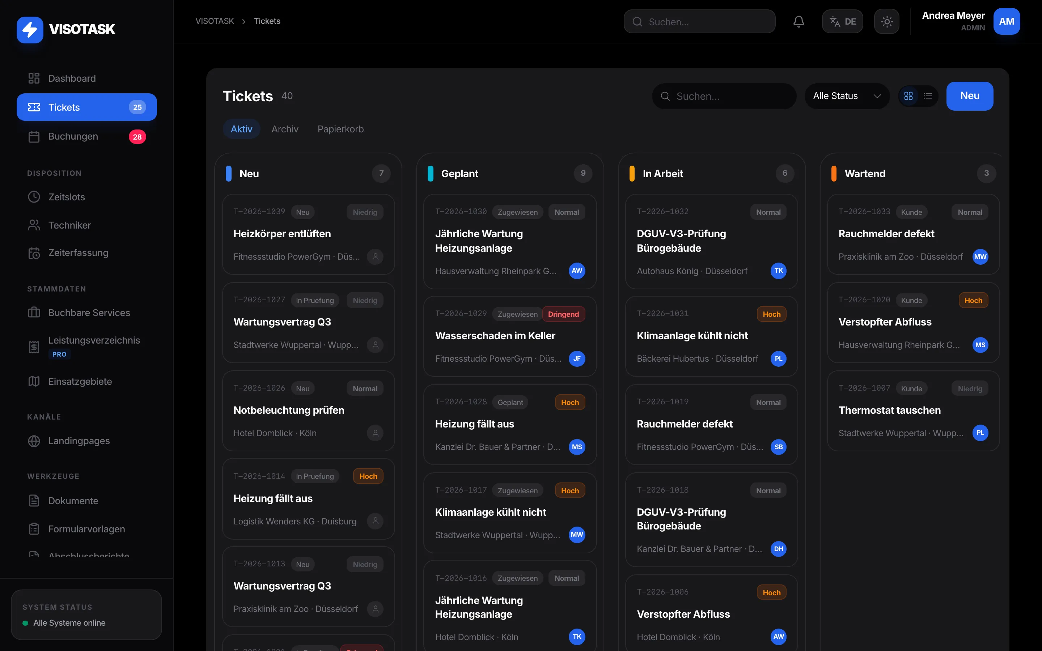Click Alle Systeme online status

click(x=69, y=623)
